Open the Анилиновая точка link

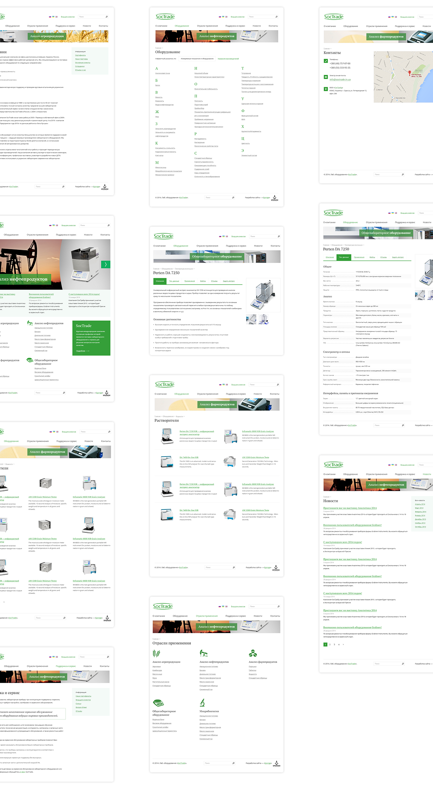(x=163, y=73)
